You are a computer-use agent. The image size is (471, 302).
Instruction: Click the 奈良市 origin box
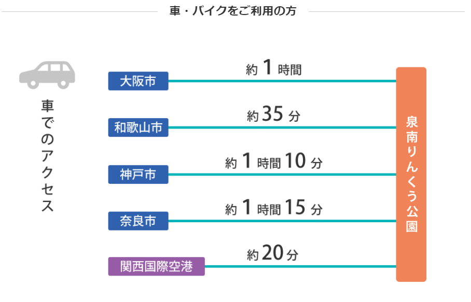tap(138, 221)
